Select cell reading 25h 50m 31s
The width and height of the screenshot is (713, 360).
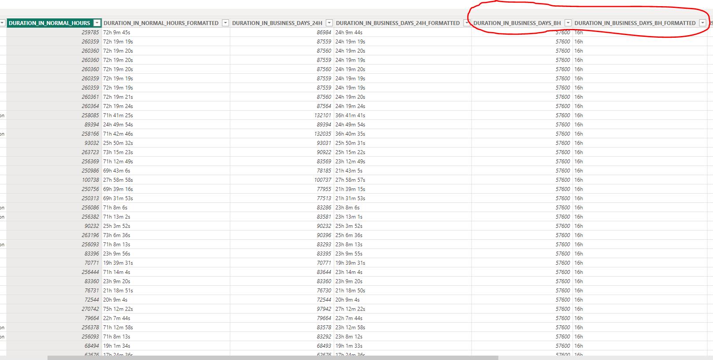click(x=402, y=143)
